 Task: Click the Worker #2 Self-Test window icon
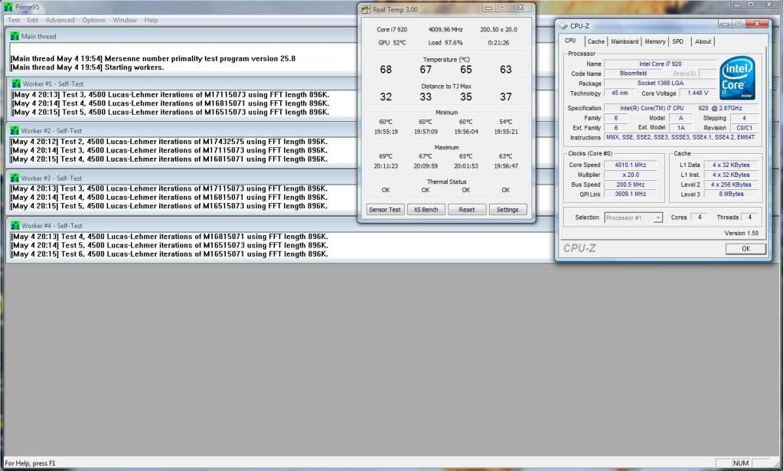[15, 130]
